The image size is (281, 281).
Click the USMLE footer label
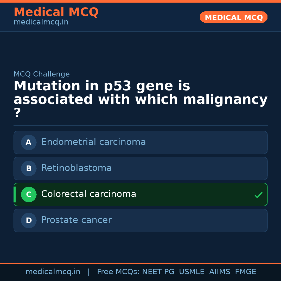coord(192,272)
